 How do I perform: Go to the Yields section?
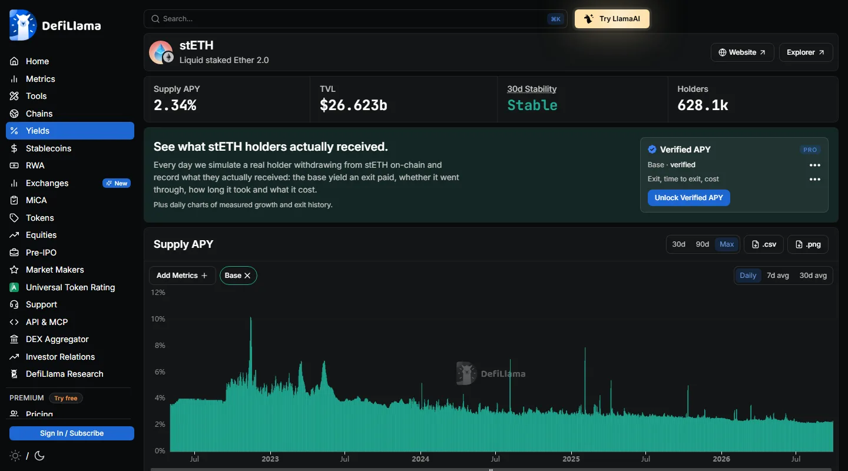pos(70,131)
